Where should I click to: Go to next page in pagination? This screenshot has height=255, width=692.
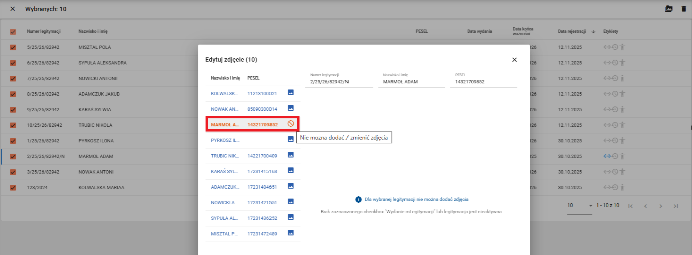pyautogui.click(x=660, y=206)
